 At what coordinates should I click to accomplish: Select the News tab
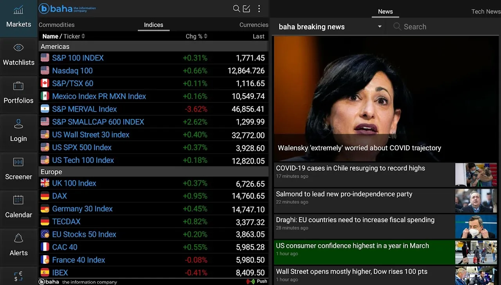[385, 11]
